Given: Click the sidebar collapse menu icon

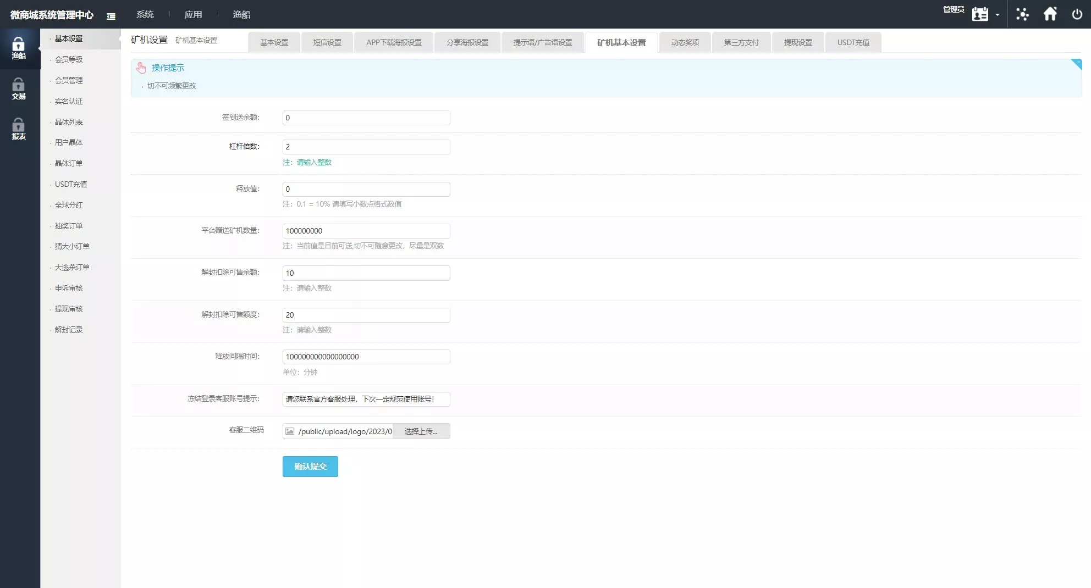Looking at the screenshot, I should [111, 16].
